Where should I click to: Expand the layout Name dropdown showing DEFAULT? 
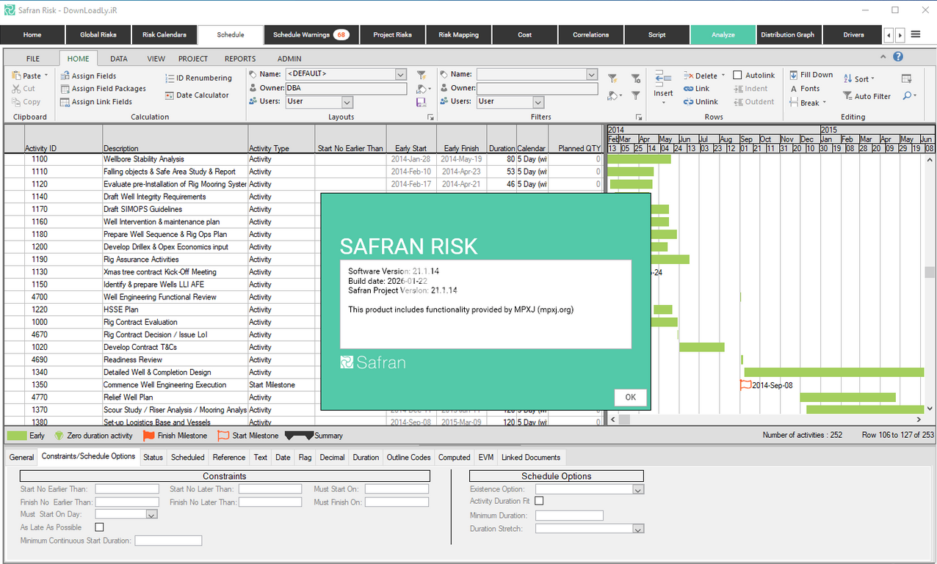(x=400, y=74)
